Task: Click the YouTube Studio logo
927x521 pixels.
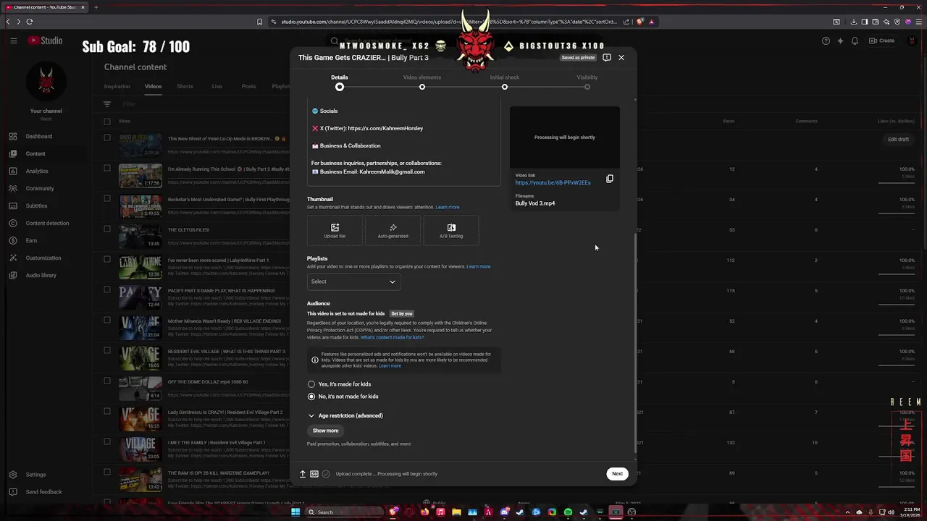Action: [x=46, y=41]
